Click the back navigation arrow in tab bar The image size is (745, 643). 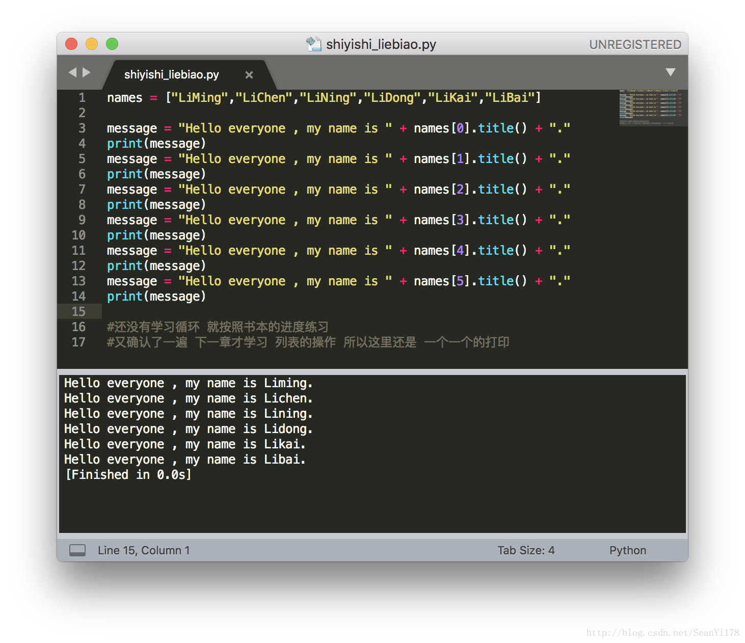72,72
